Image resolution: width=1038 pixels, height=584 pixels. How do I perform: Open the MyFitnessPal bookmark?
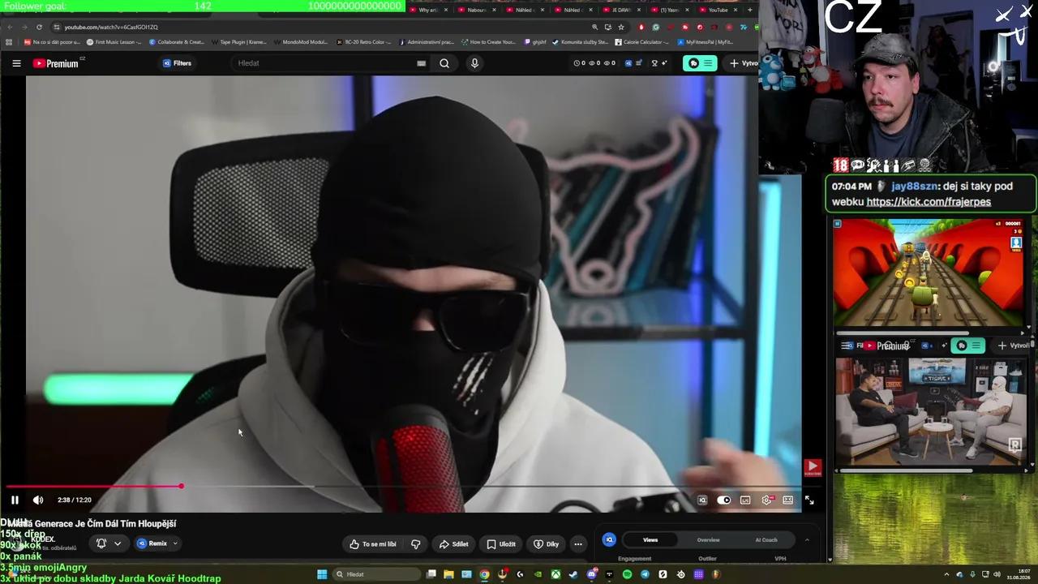[x=706, y=42]
